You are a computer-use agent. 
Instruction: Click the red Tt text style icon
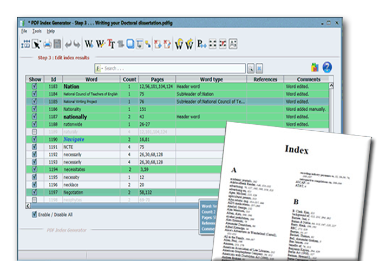[x=111, y=44]
